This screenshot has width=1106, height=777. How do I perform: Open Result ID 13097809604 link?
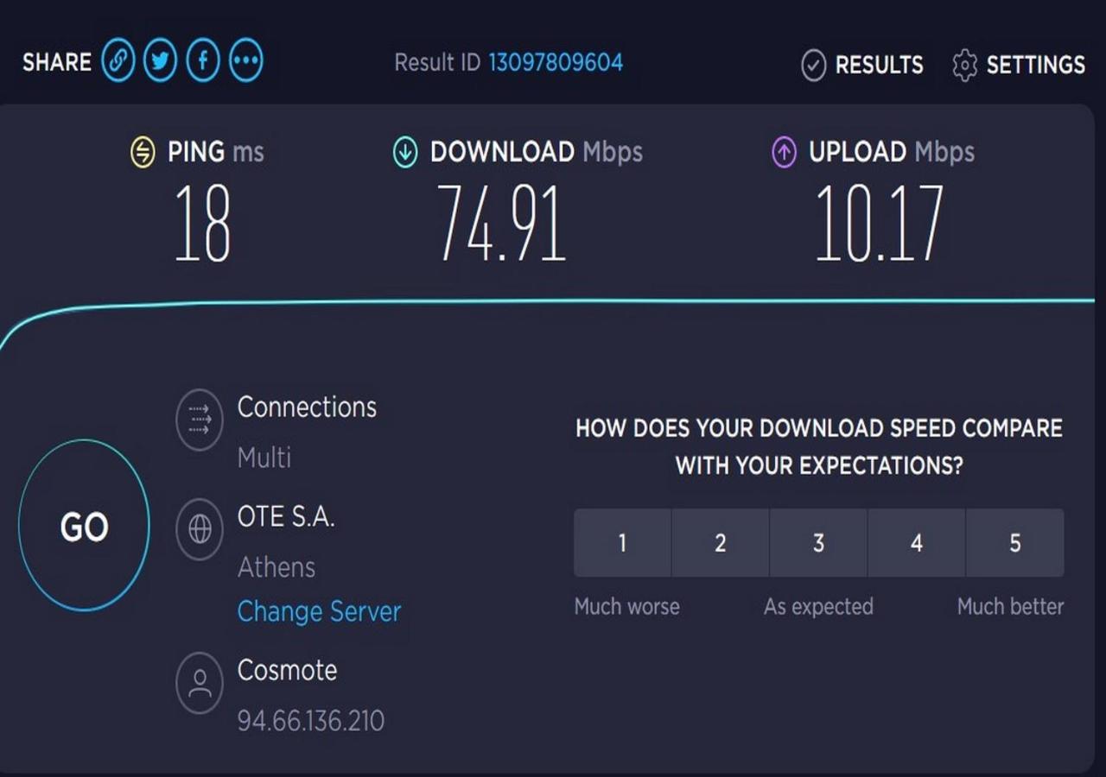tap(556, 62)
